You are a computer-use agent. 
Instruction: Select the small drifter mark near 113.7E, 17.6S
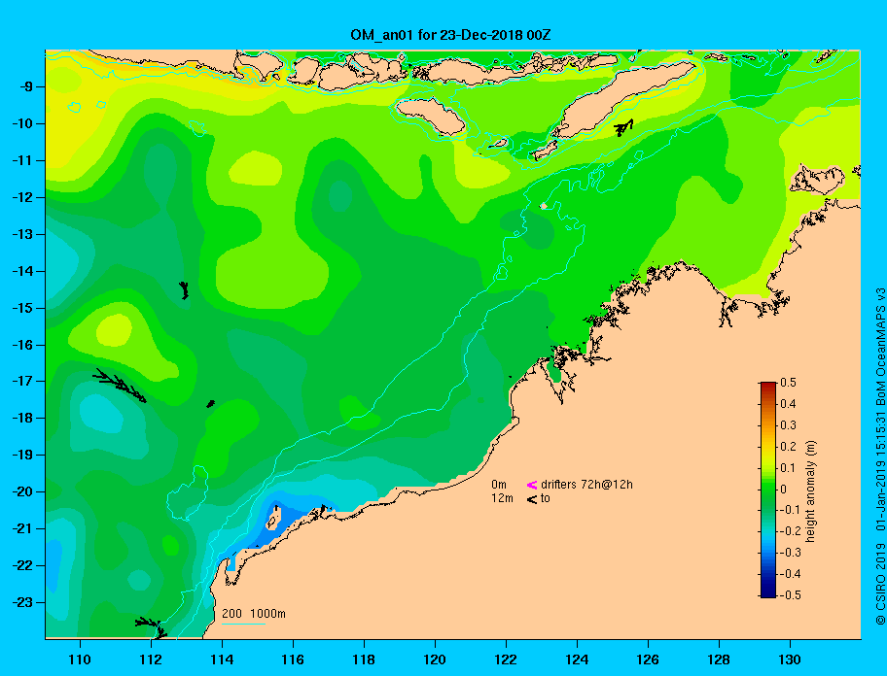click(x=210, y=403)
